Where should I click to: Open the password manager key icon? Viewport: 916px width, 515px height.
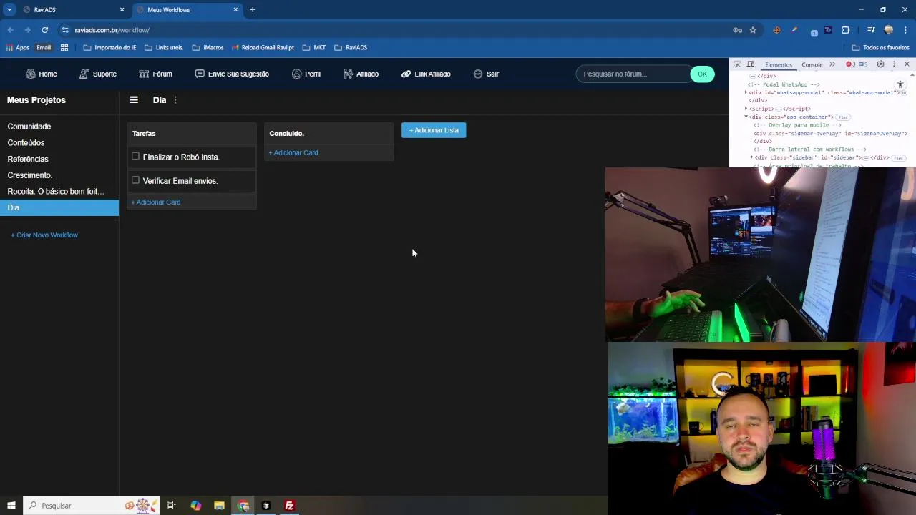(x=737, y=30)
